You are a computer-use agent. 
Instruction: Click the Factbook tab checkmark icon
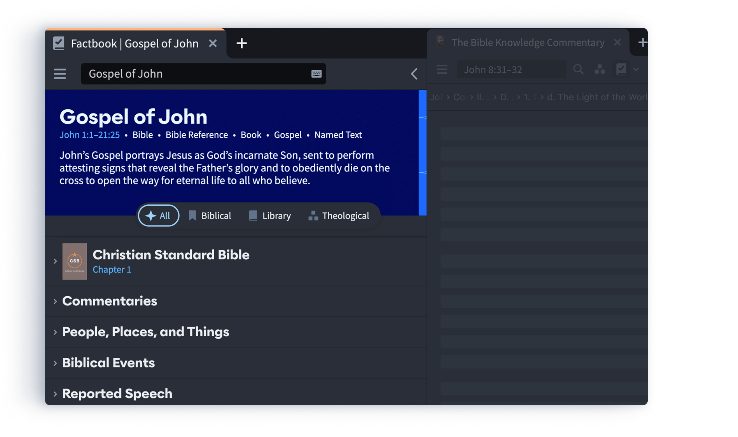click(59, 43)
